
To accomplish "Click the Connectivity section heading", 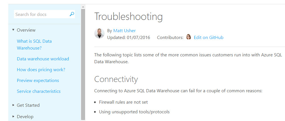I will click(116, 79).
